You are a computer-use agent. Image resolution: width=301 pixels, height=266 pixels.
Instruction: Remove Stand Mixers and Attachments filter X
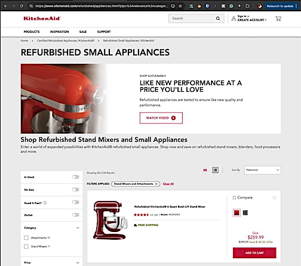tap(156, 184)
